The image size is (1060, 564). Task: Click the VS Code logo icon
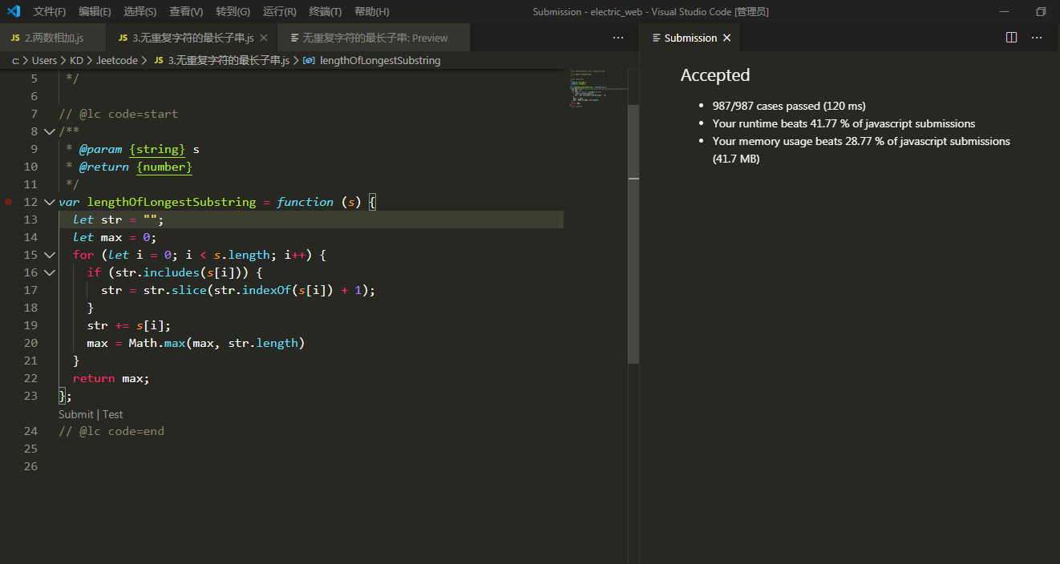(x=14, y=11)
